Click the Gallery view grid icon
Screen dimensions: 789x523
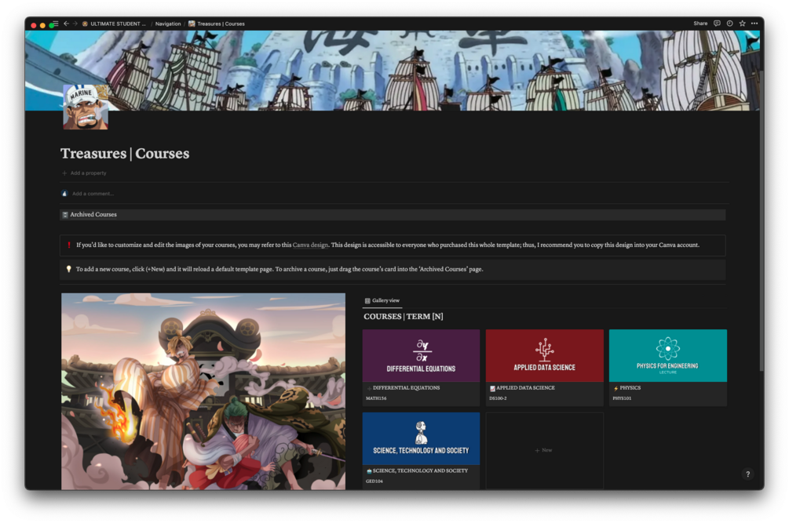click(367, 300)
